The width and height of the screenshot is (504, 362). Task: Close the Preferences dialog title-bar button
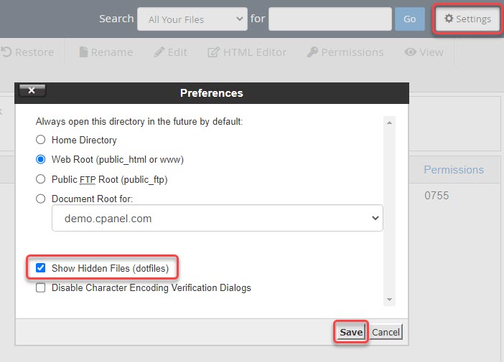(32, 90)
